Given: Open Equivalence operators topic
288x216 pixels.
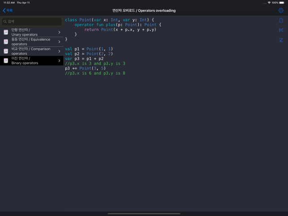Looking at the screenshot, I should pyautogui.click(x=32, y=42).
